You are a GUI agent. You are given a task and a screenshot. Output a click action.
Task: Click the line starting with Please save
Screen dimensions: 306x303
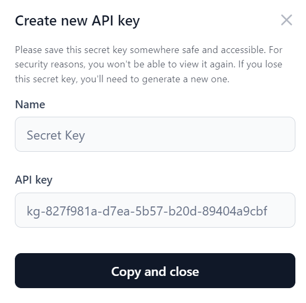149,50
